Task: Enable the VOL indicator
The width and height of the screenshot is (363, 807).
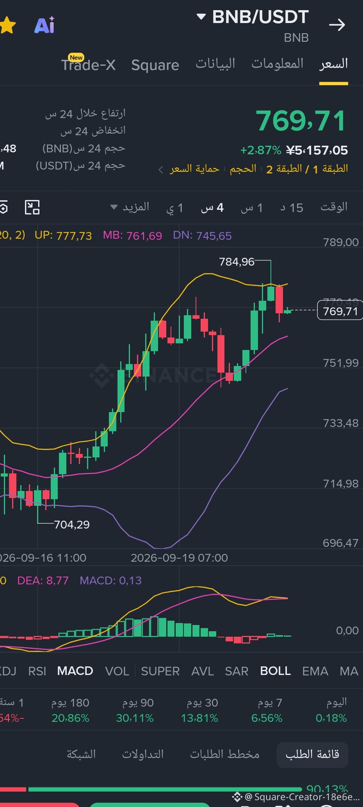Action: [x=117, y=671]
